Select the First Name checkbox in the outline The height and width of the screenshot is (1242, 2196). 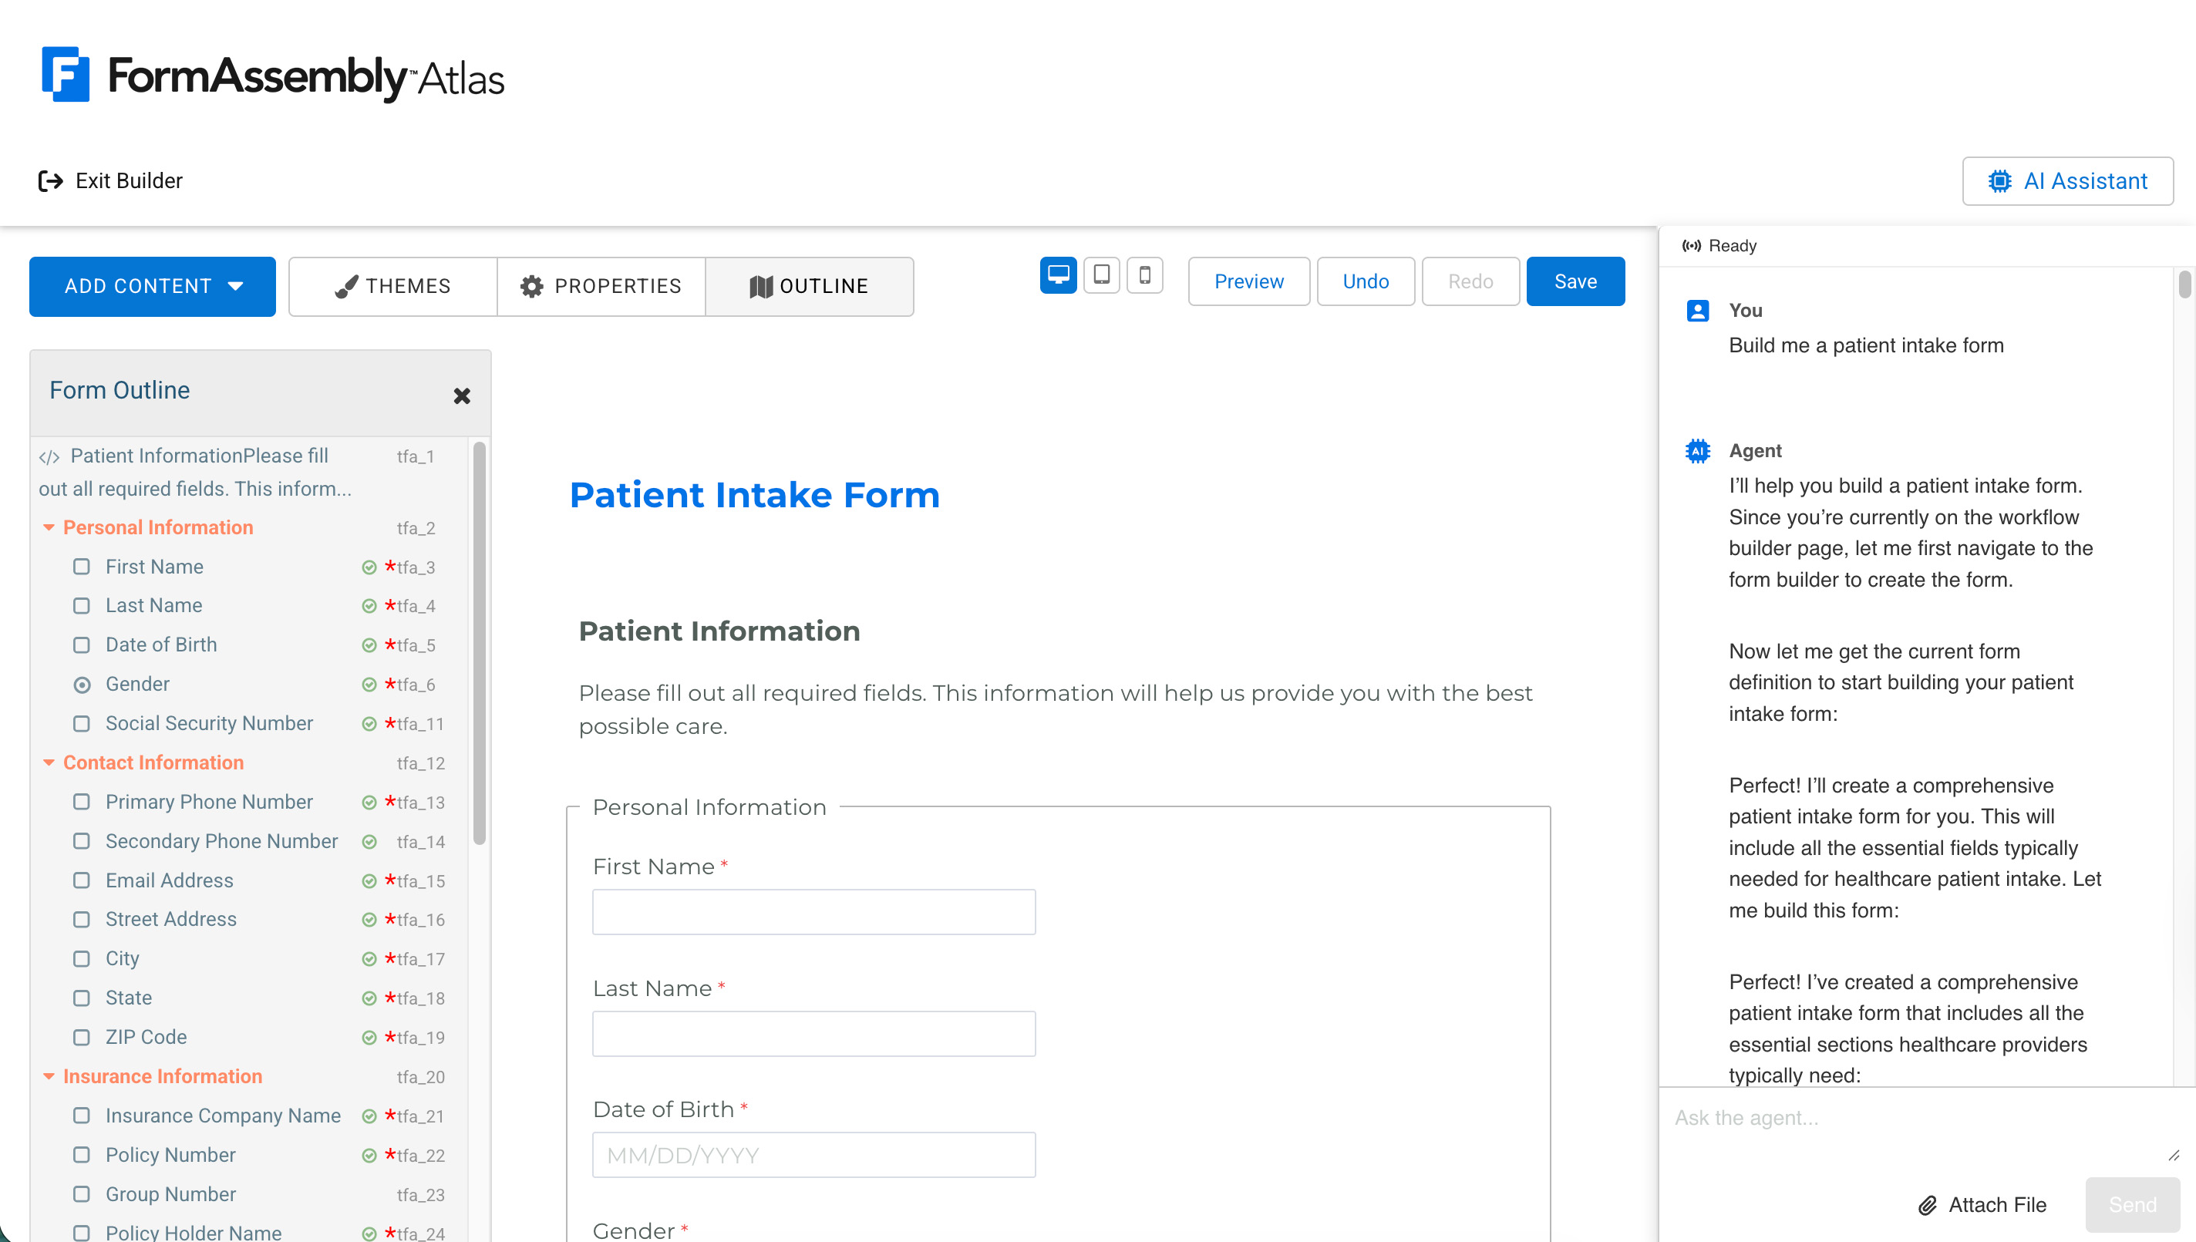82,567
